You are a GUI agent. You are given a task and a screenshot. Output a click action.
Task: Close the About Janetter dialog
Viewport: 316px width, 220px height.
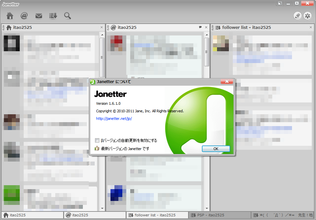click(227, 81)
